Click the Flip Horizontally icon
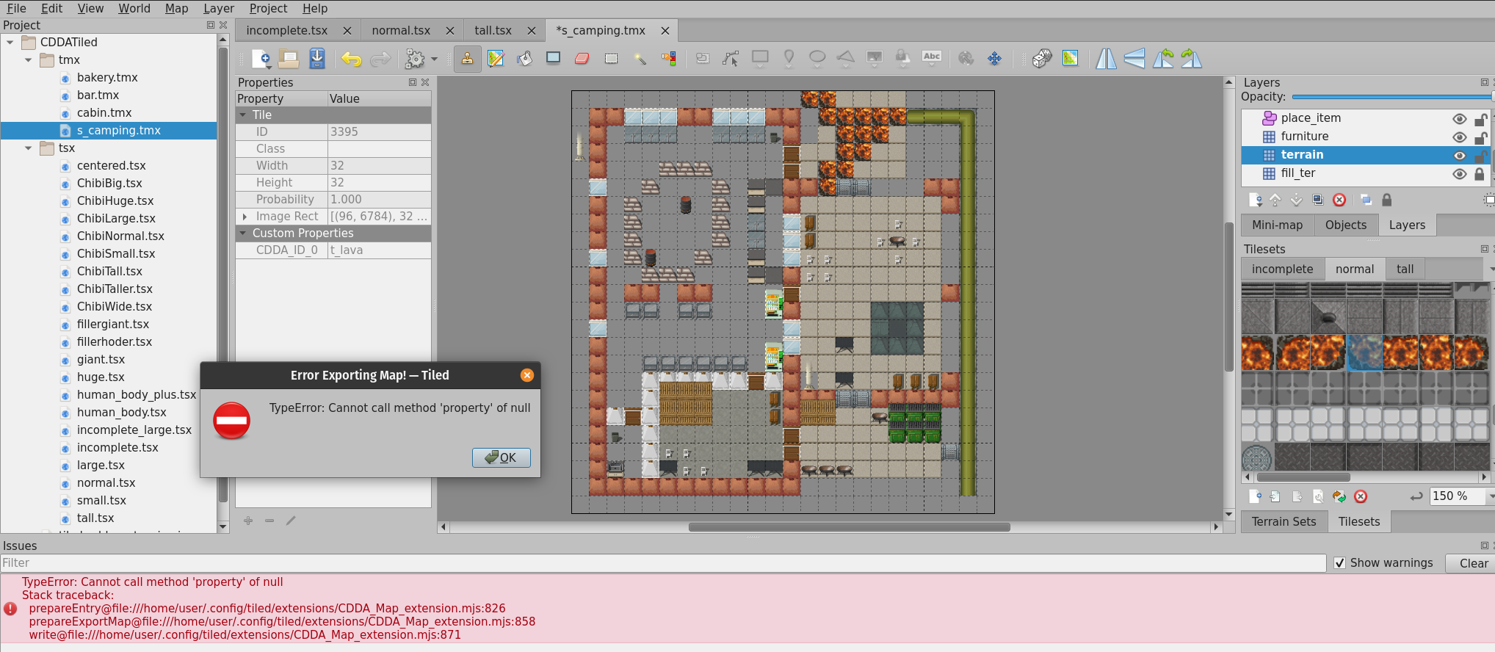 1106,59
